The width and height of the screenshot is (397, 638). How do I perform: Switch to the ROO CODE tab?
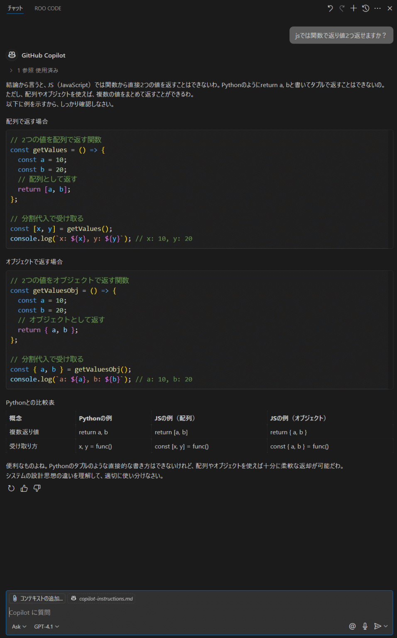(x=48, y=8)
